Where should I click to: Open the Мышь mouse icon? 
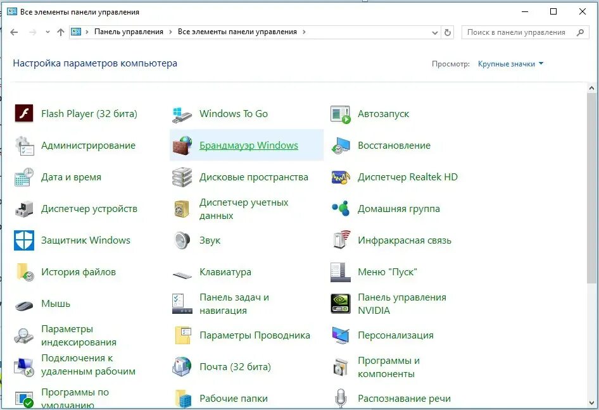click(24, 306)
